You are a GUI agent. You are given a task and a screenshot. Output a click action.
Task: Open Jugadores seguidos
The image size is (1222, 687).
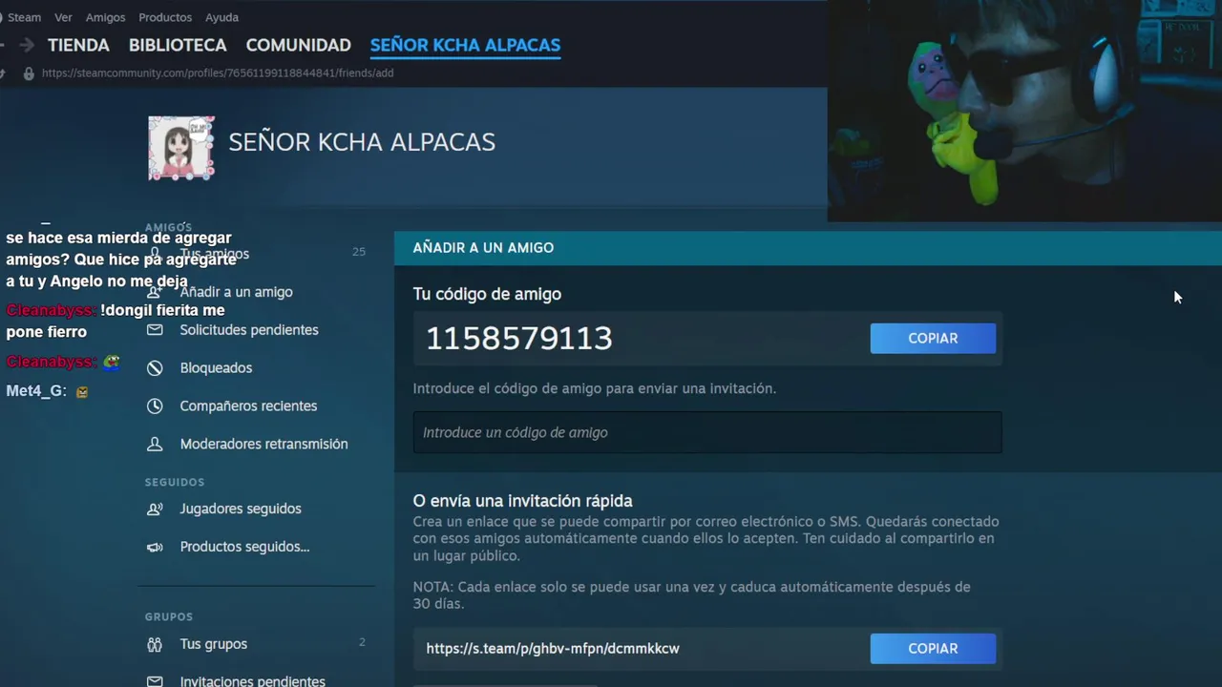coord(241,510)
